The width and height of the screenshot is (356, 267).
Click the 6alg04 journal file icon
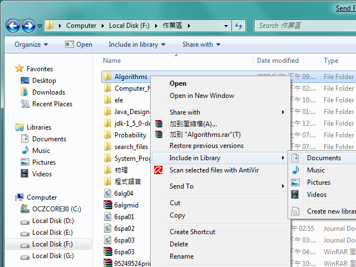tap(107, 194)
